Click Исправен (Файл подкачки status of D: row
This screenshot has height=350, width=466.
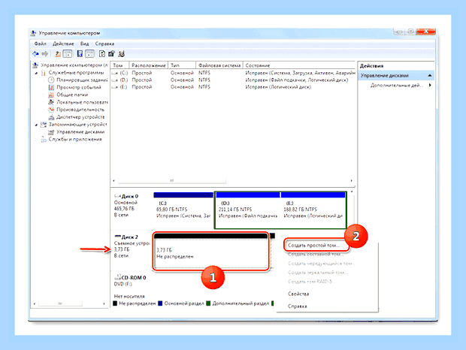point(297,80)
